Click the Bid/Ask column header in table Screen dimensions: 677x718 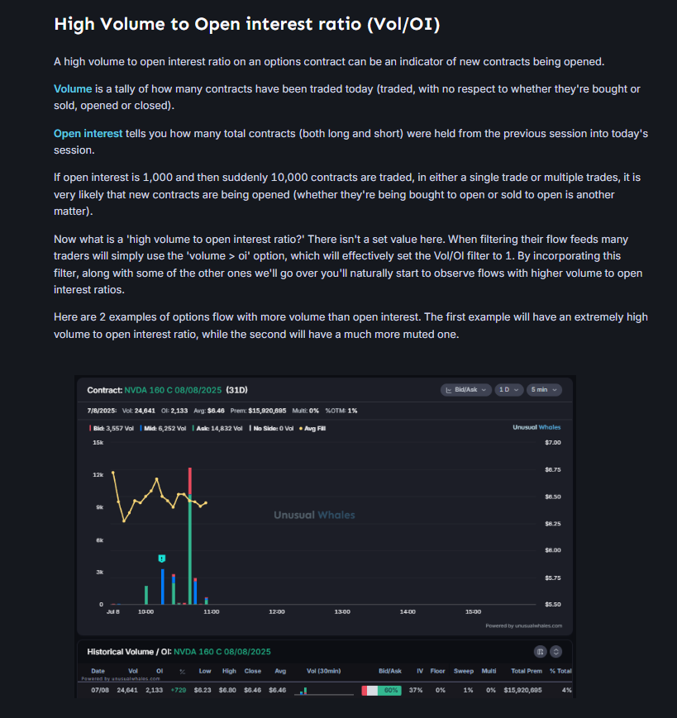[x=390, y=671]
